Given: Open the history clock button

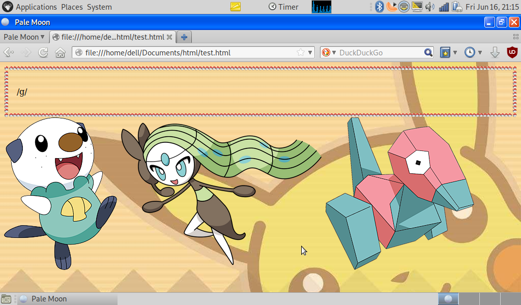Looking at the screenshot, I should 470,52.
